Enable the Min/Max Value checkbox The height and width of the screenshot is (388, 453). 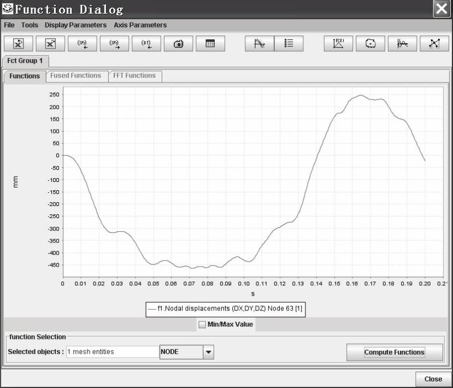(x=202, y=325)
